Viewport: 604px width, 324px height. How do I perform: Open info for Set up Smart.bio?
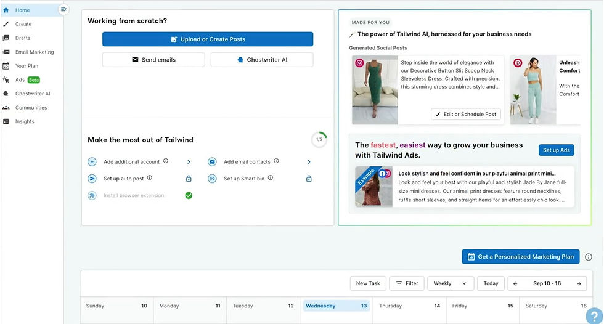point(271,178)
